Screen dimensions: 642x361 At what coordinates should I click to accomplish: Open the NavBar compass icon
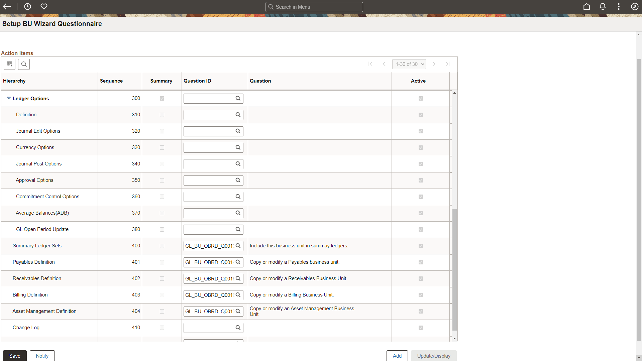coord(635,7)
